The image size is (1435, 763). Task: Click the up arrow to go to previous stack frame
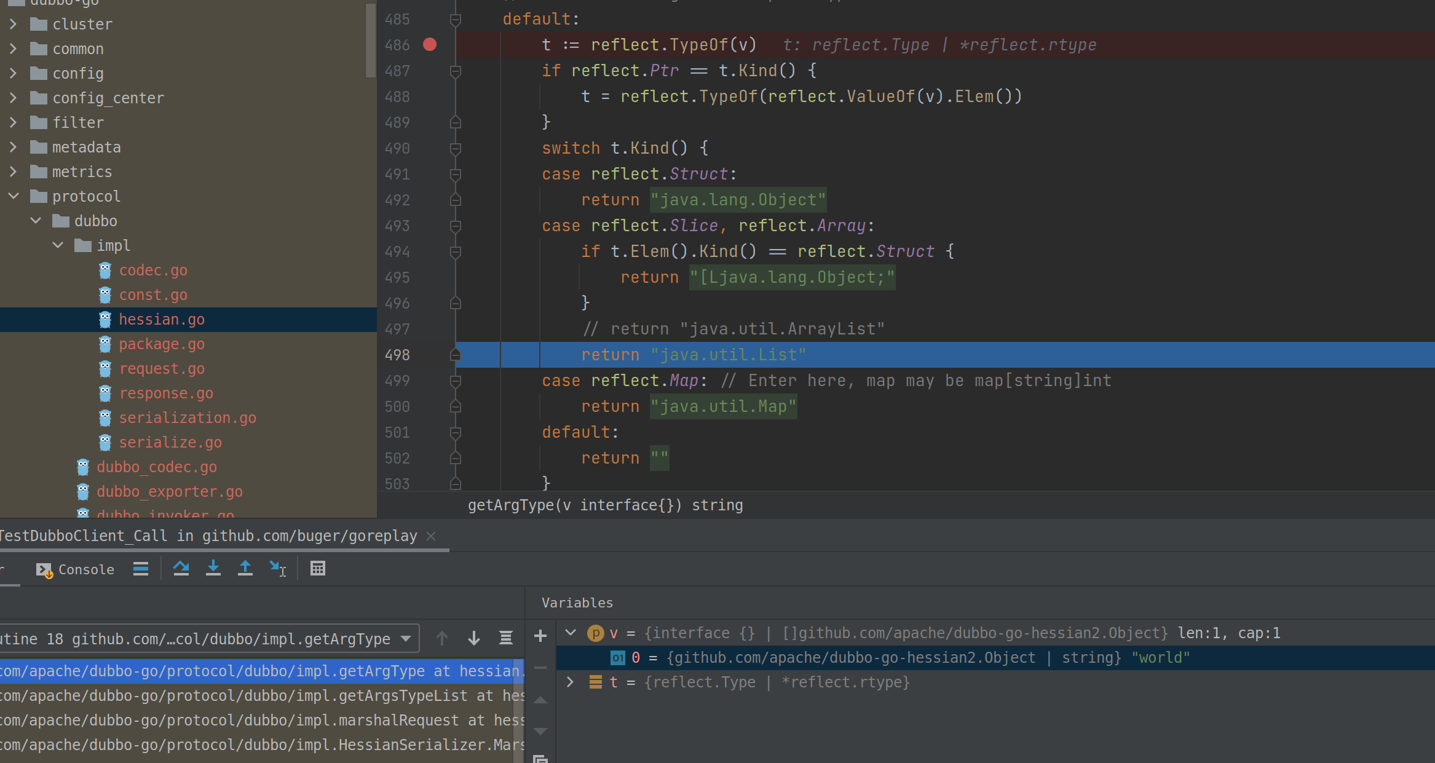[442, 638]
